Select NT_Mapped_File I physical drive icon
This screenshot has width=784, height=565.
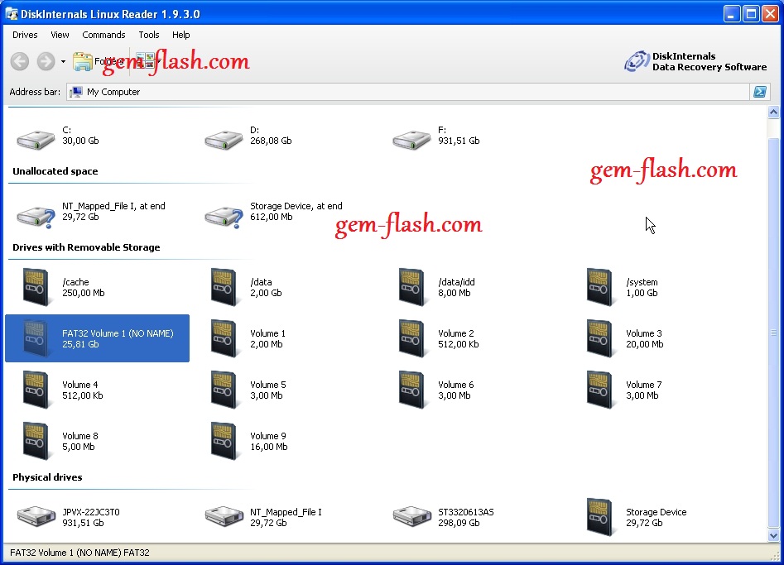point(224,516)
